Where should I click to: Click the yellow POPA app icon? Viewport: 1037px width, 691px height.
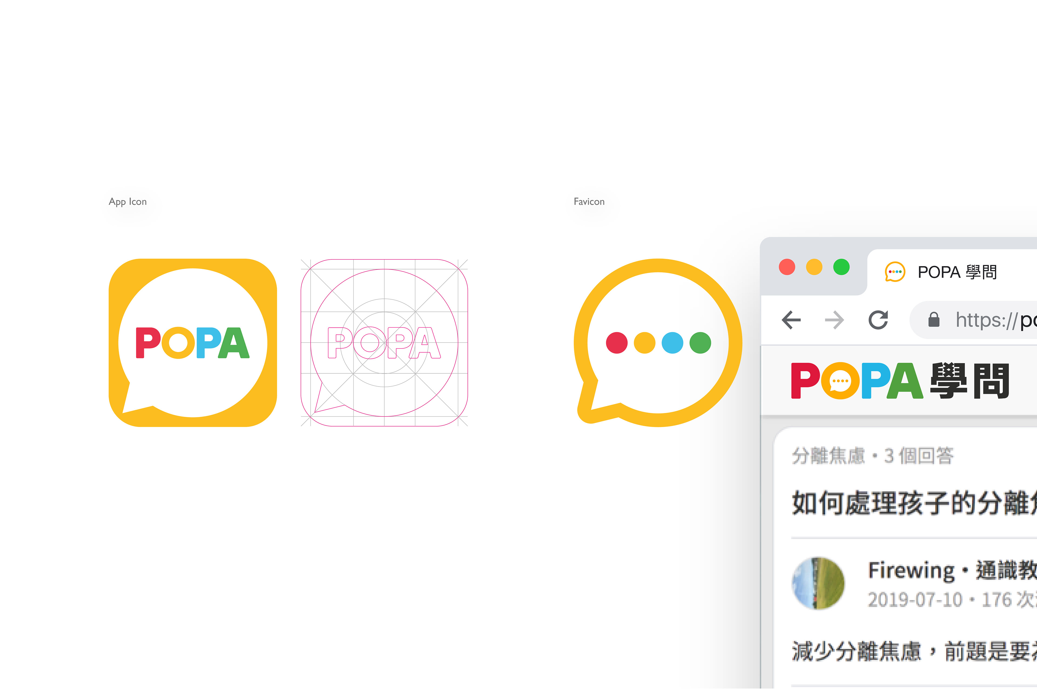click(x=193, y=343)
